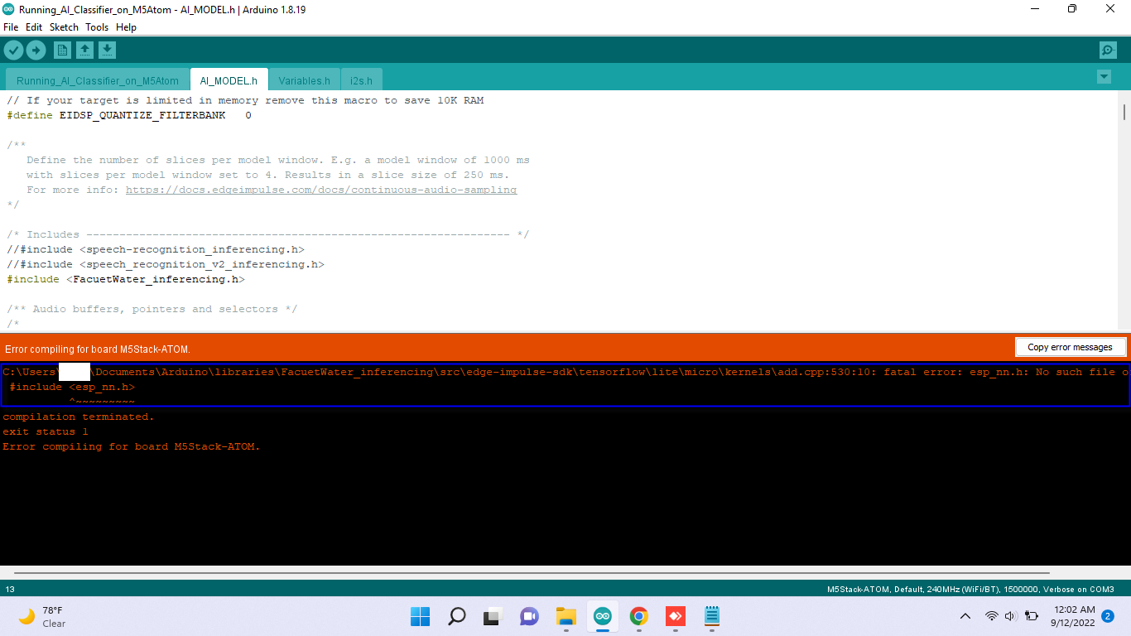Click the EIDSP_QUANTIZE_FILTERBANK define line
Image resolution: width=1131 pixels, height=636 pixels.
129,115
